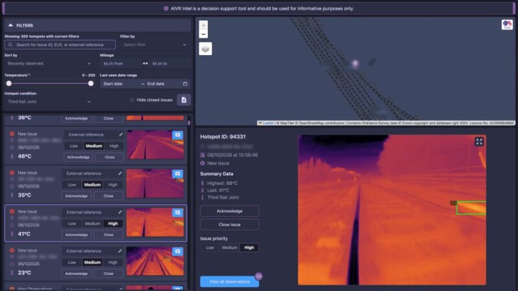The height and width of the screenshot is (291, 518).
Task: Click the Start date field
Action: (120, 84)
